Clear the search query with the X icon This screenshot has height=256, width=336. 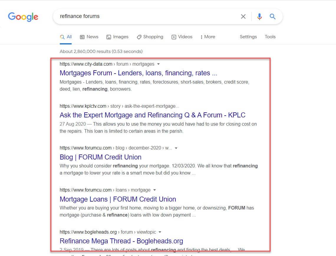coord(243,16)
